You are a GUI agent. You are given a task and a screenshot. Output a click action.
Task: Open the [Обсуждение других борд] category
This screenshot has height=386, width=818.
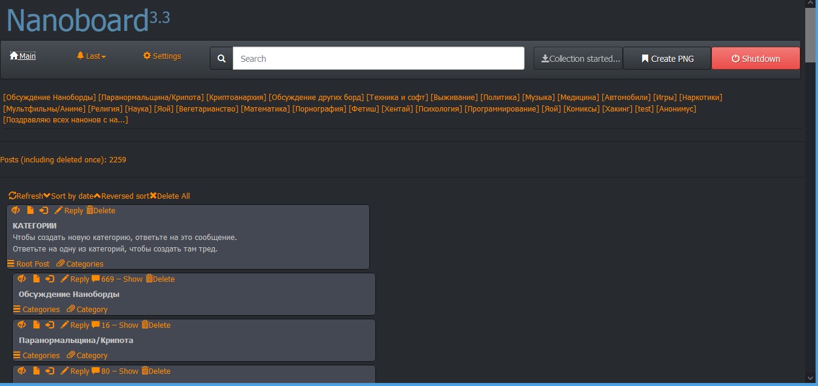pyautogui.click(x=317, y=97)
